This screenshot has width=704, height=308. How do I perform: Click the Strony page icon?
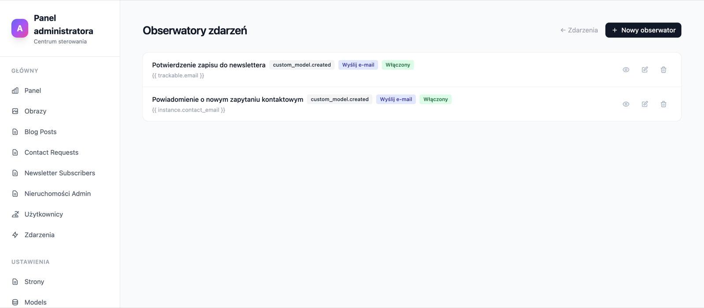[15, 282]
